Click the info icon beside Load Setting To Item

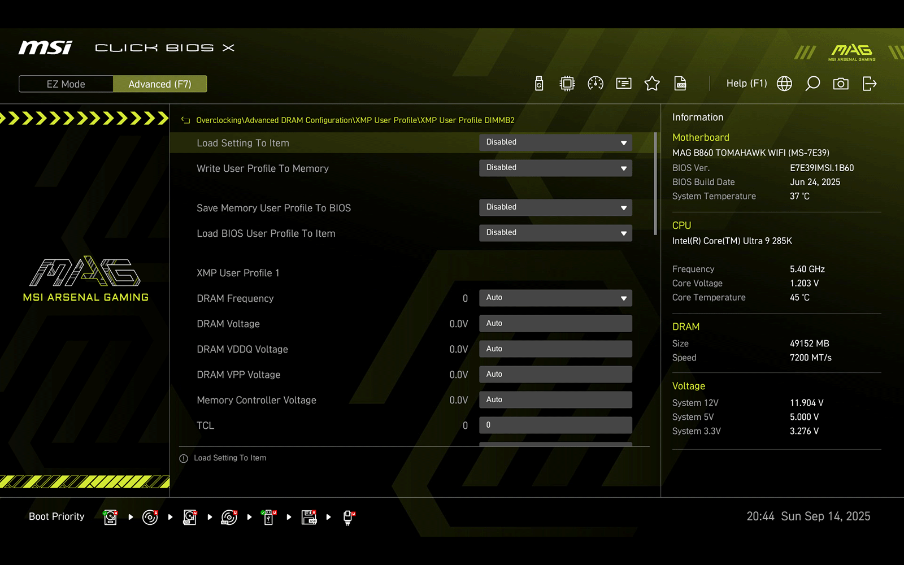click(184, 459)
